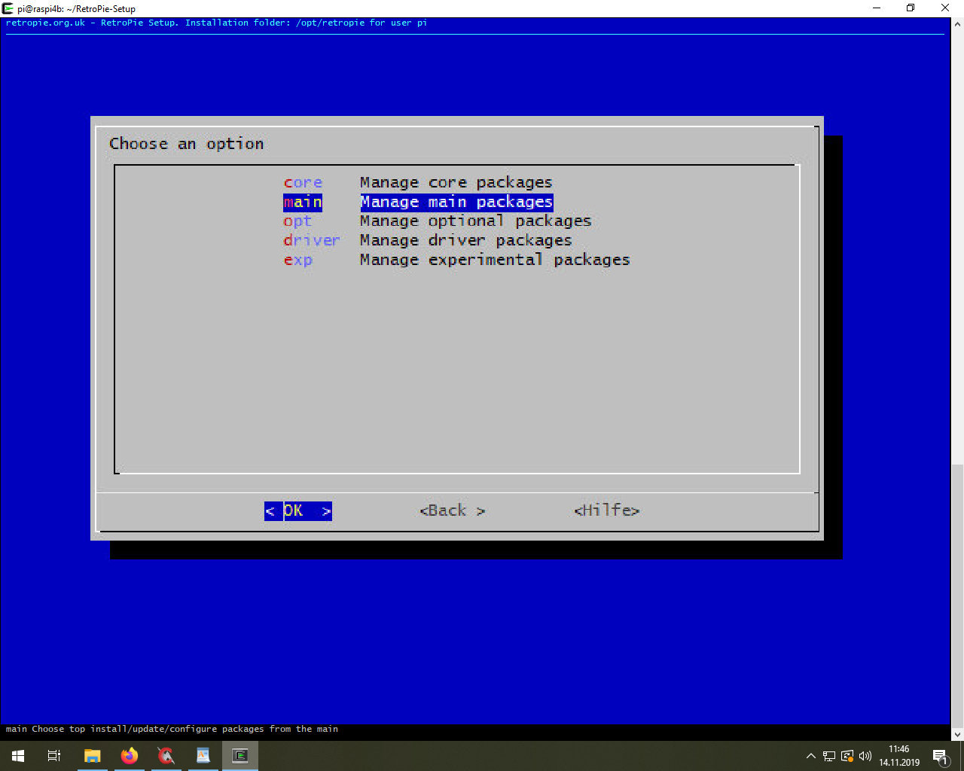Image resolution: width=964 pixels, height=771 pixels.
Task: Click the security warning tray icon
Action: coord(847,756)
